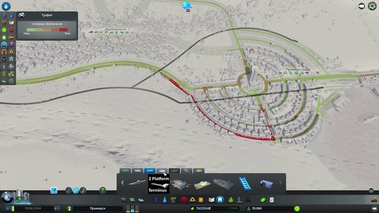
Task: Open the Water and Sewage menu
Action: [x=165, y=200]
